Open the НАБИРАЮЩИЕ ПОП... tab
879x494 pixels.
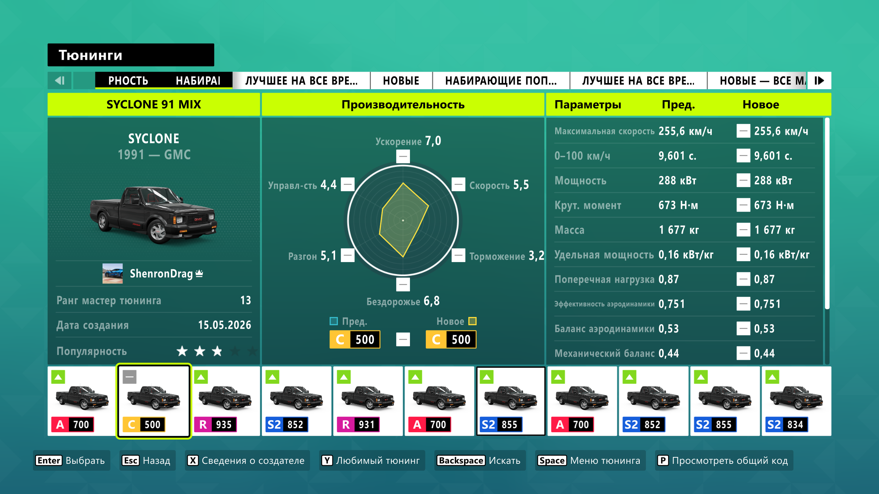(501, 81)
